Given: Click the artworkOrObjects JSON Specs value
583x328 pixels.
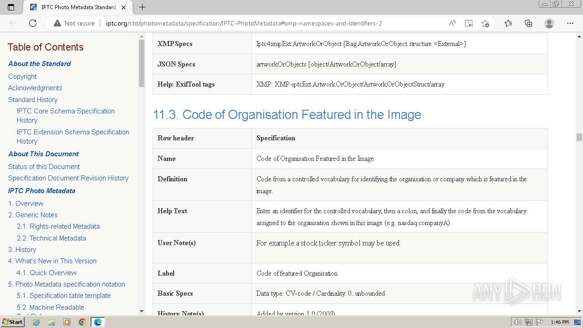Looking at the screenshot, I should tap(326, 64).
